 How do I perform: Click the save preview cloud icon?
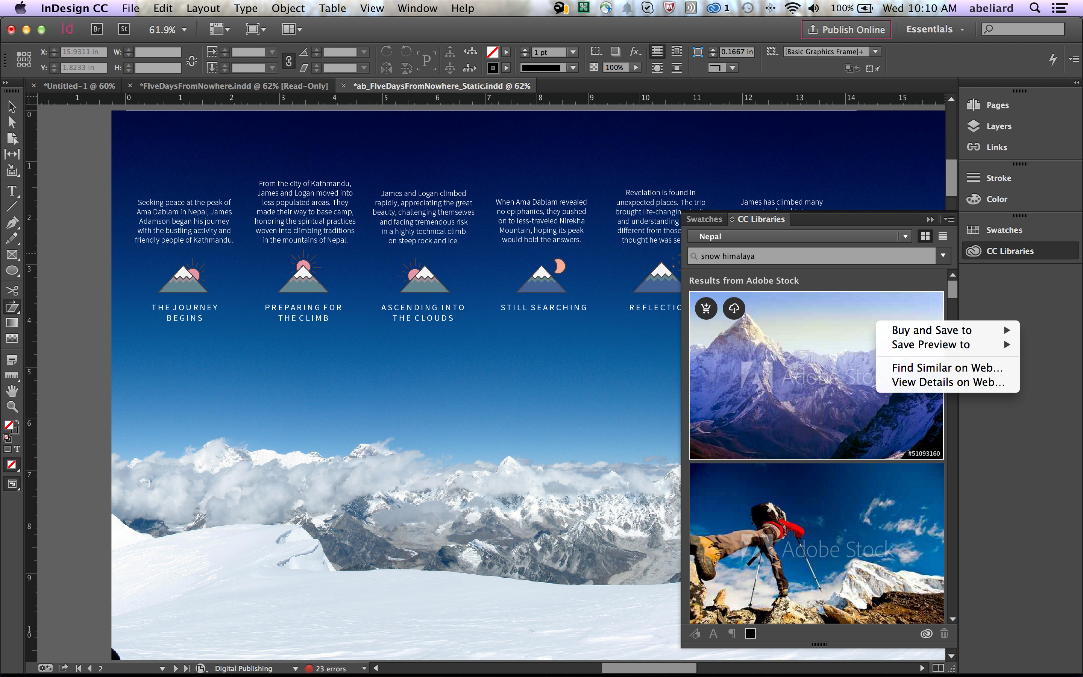point(734,308)
